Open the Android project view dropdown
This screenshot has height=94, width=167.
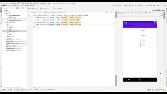[x=6, y=8]
